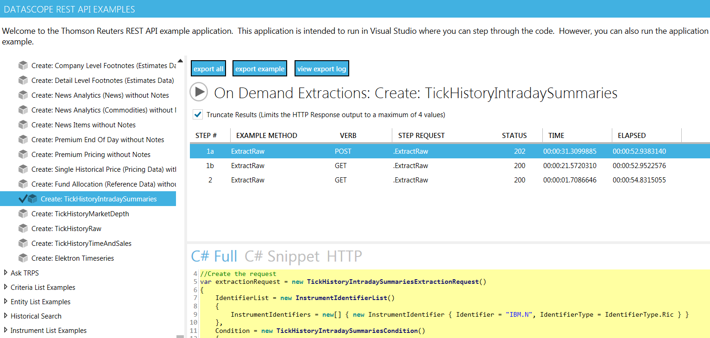Switch to the C# Full tab
Image resolution: width=710 pixels, height=338 pixels.
pyautogui.click(x=214, y=256)
